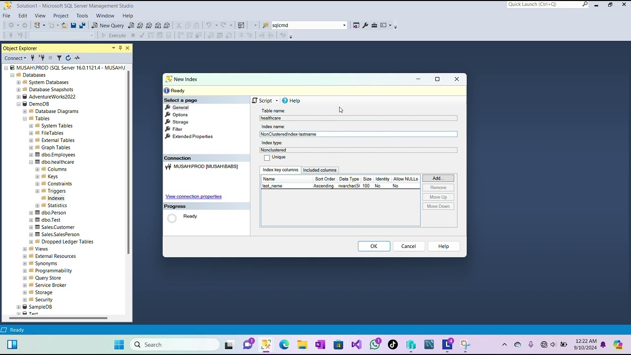The height and width of the screenshot is (355, 631).
Task: Pin the Object Explorer panel
Action: (120, 48)
